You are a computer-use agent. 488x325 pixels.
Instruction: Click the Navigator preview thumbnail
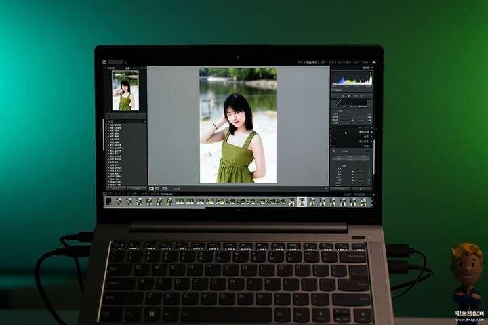coord(125,91)
